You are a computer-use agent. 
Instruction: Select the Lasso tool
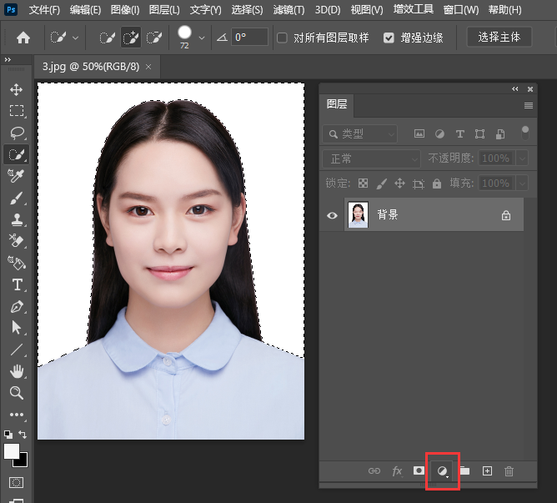(16, 133)
